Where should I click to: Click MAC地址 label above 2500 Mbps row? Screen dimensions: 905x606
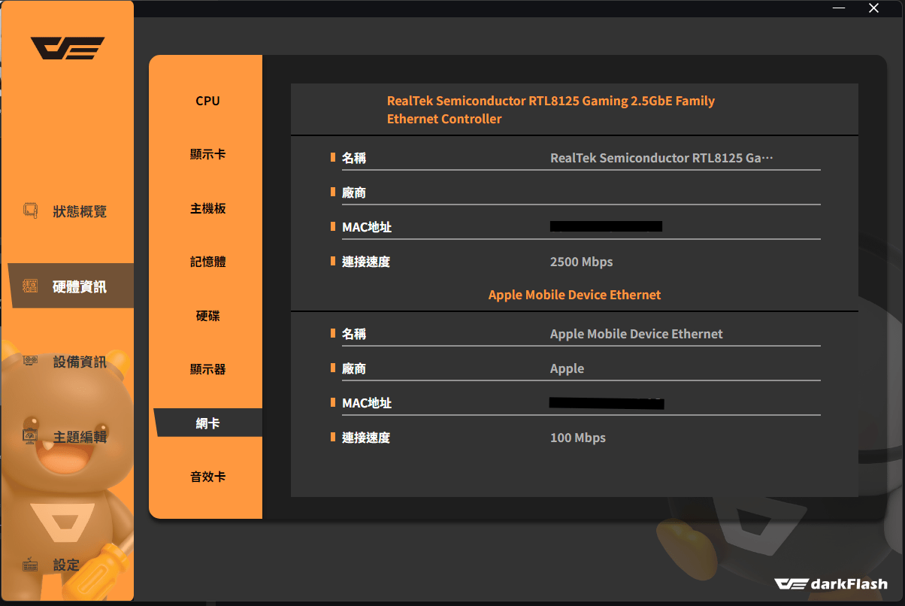pyautogui.click(x=366, y=227)
